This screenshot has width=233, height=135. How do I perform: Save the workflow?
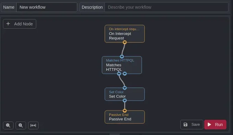point(192,124)
